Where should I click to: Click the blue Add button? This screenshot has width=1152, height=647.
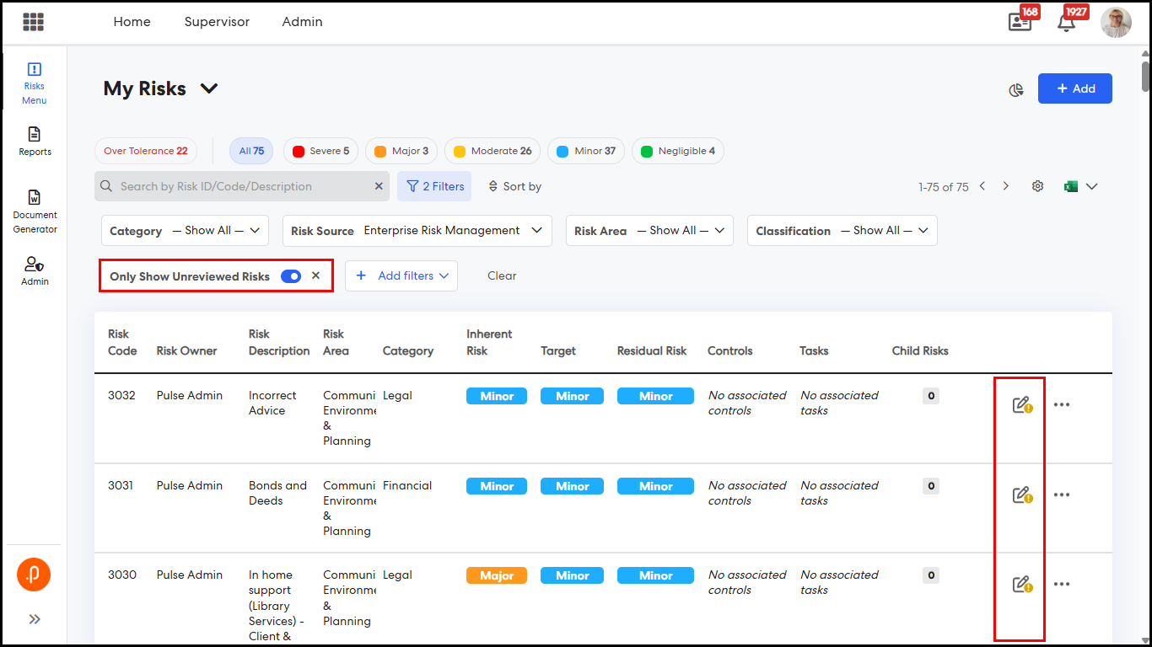pyautogui.click(x=1074, y=88)
